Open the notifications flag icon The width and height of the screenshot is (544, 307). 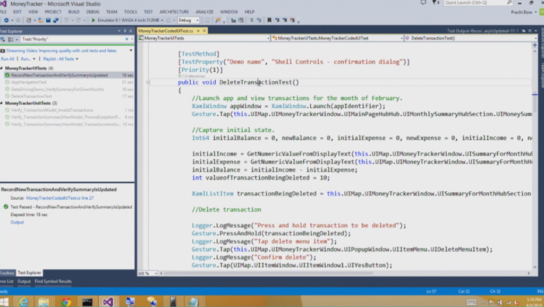pyautogui.click(x=435, y=3)
